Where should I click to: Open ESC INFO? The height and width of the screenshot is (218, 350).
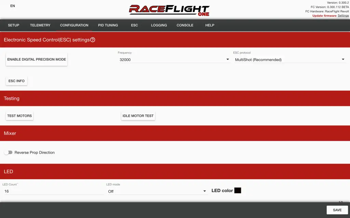tap(16, 81)
